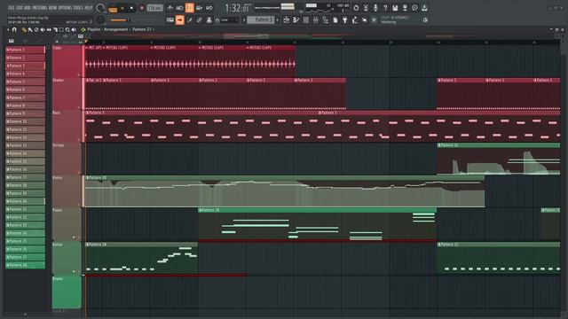Image resolution: width=568 pixels, height=319 pixels.
Task: Stop playback with the stop button
Action: (131, 8)
